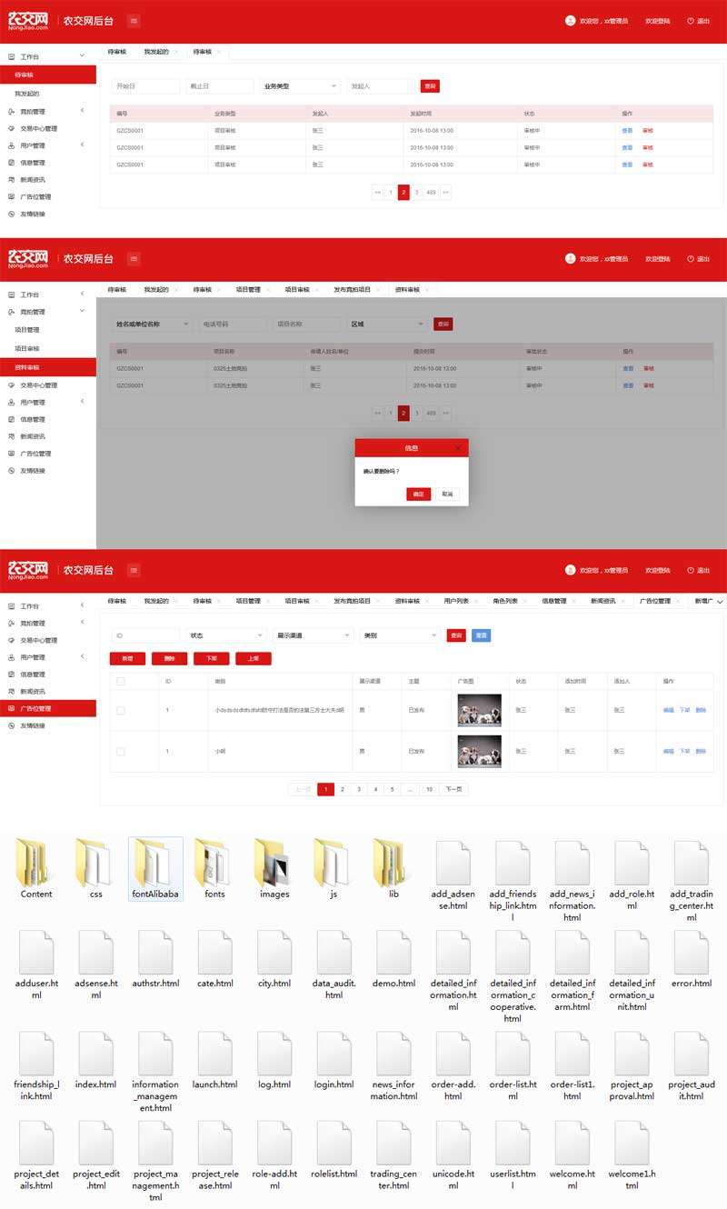
Task: Check the first ad row checkbox
Action: 121,710
